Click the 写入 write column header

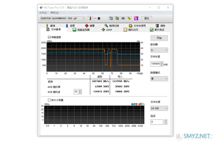[x=120, y=77]
